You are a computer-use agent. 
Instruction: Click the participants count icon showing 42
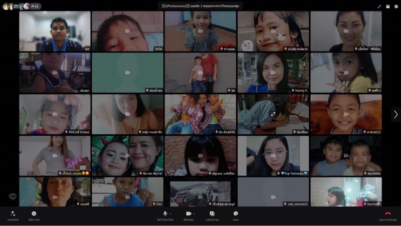(x=35, y=6)
